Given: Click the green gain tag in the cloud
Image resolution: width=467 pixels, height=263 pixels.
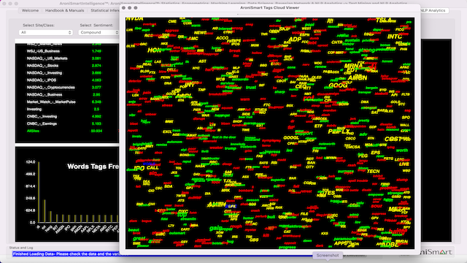Looking at the screenshot, I should click(x=215, y=228).
